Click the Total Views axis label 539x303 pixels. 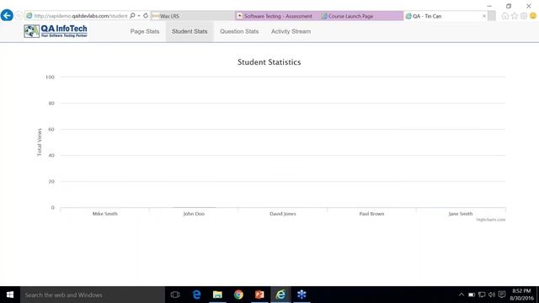click(x=40, y=142)
